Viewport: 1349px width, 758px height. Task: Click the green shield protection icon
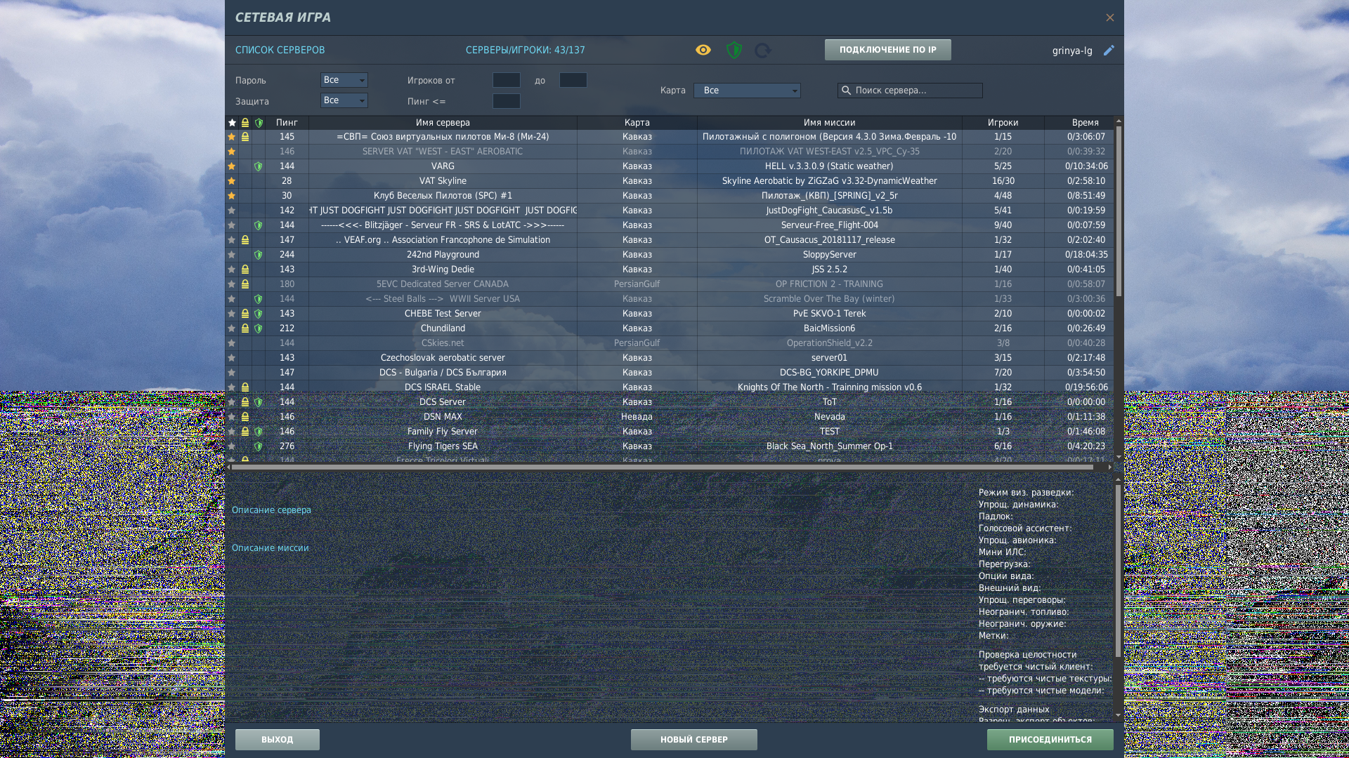(734, 50)
